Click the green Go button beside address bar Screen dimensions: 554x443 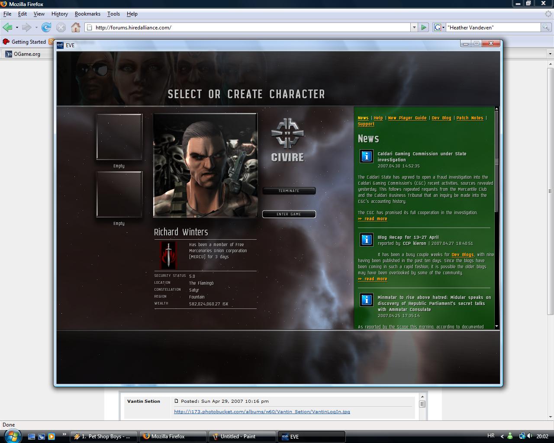tap(424, 27)
